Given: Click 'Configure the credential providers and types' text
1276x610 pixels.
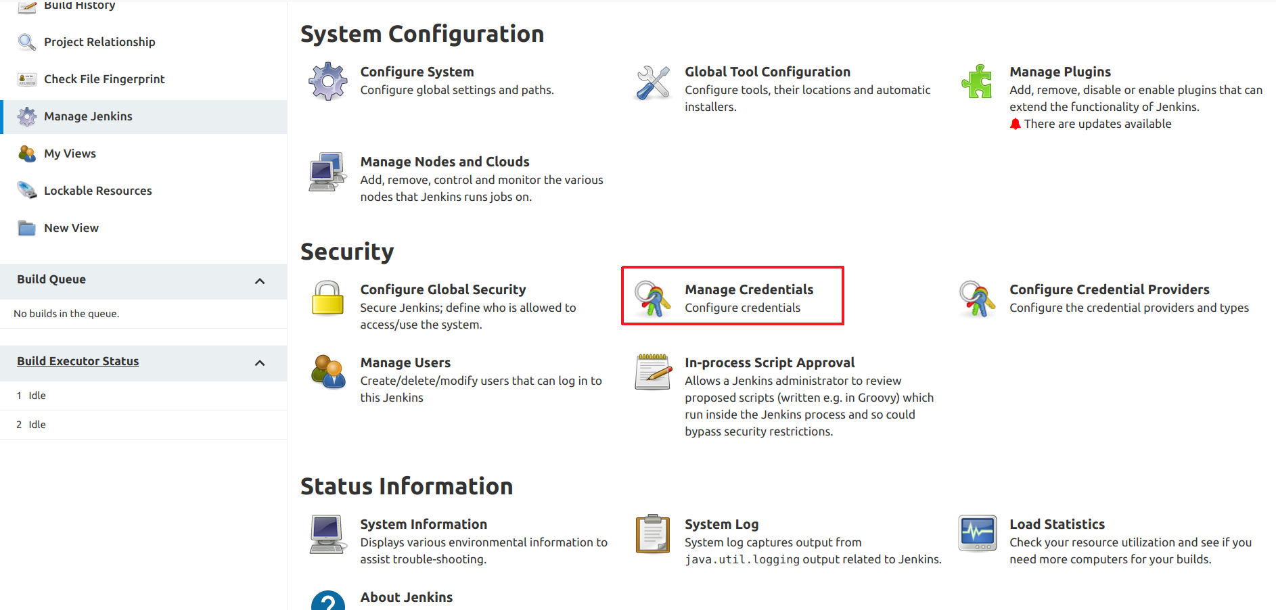Looking at the screenshot, I should click(x=1129, y=308).
